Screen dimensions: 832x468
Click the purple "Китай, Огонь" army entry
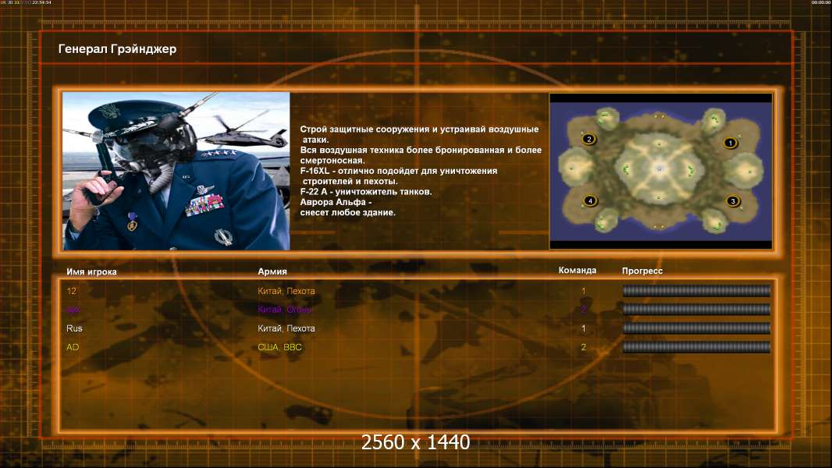click(x=284, y=310)
